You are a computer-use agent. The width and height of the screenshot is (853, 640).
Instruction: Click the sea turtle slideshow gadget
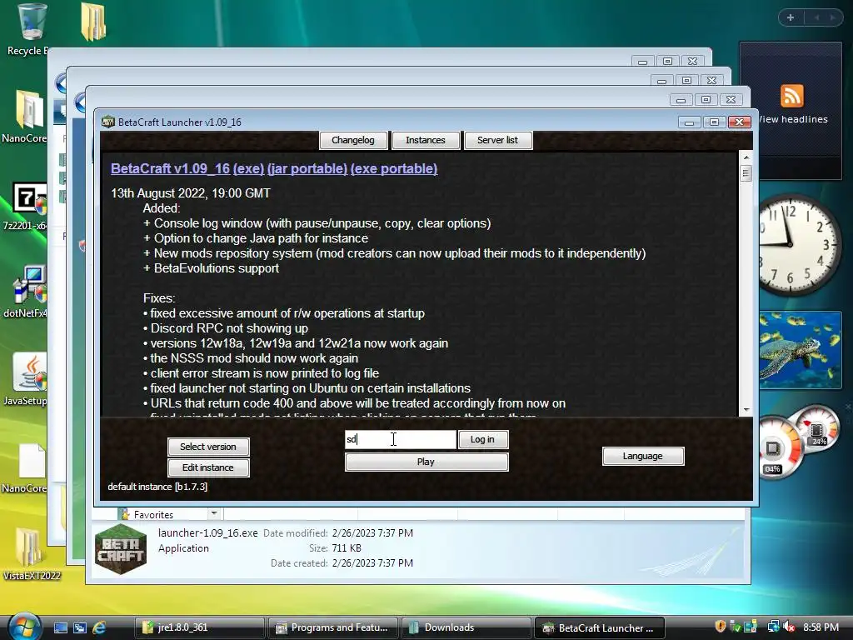point(800,349)
